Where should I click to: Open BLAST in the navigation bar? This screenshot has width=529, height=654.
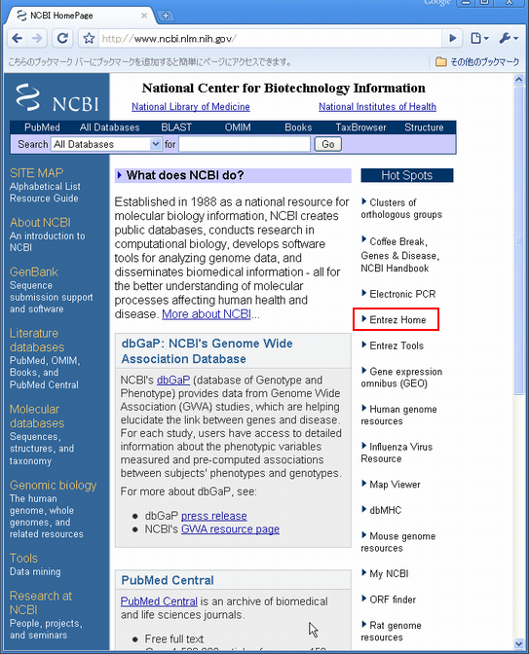(176, 127)
